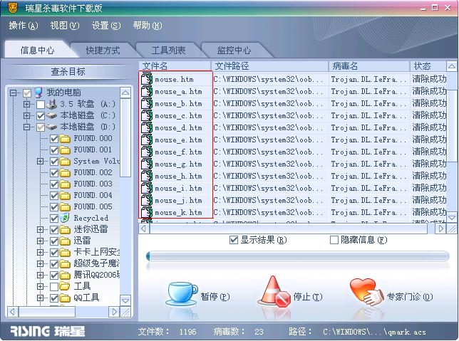Screen dimensions: 459x341
Task: Uncheck the QQ工具 folder checkbox
Action: click(x=54, y=298)
